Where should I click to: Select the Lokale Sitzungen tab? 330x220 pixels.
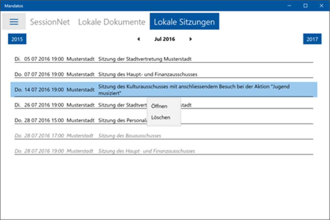tap(184, 22)
